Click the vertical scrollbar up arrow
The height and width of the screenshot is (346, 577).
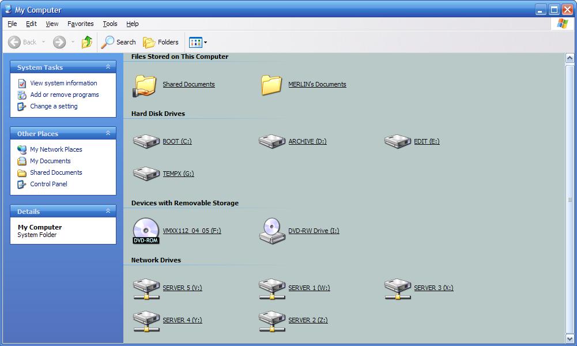click(570, 58)
